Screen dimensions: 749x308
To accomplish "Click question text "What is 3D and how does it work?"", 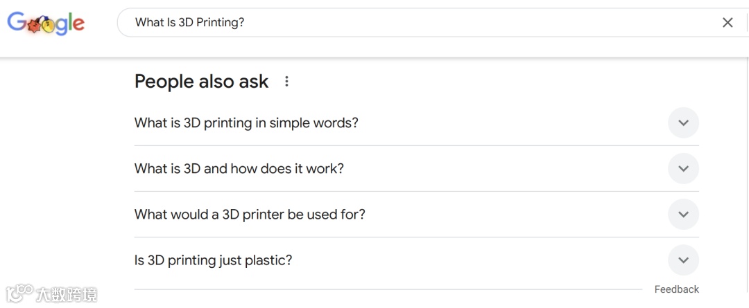I will 239,169.
